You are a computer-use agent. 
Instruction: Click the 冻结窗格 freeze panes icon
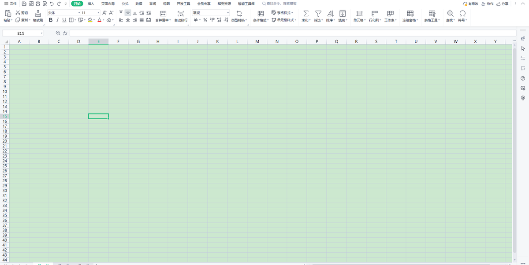point(410,14)
